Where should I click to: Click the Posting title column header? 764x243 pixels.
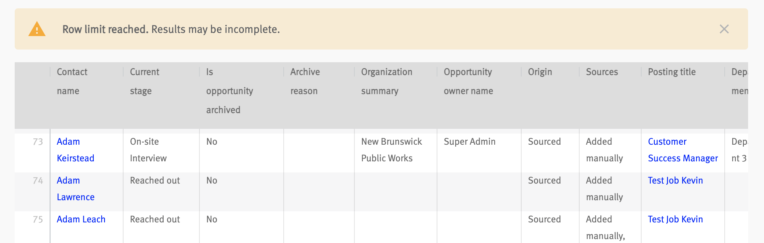tap(671, 72)
